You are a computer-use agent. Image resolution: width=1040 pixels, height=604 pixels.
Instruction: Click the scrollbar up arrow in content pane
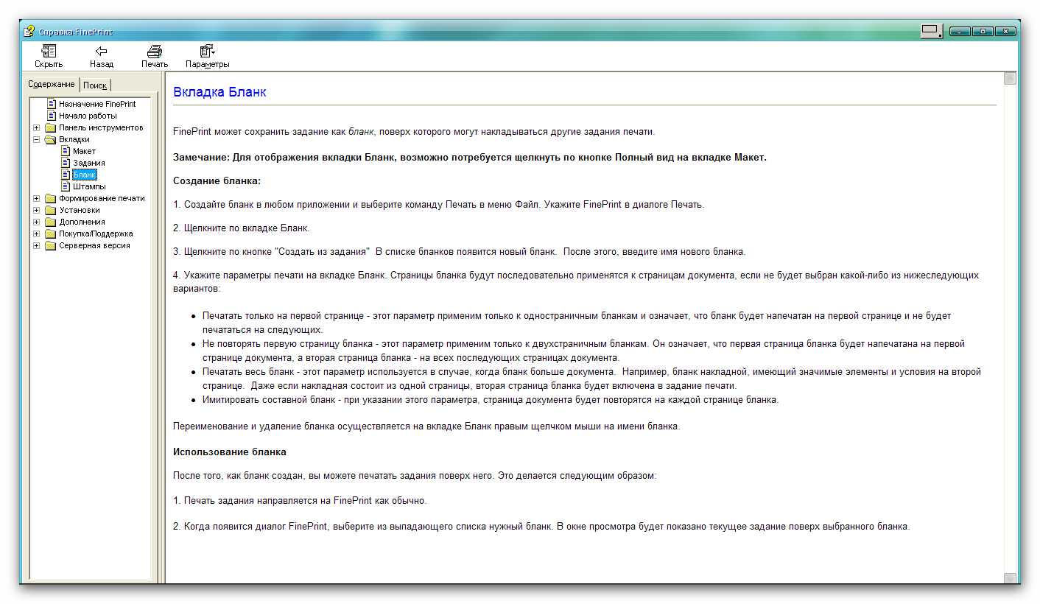click(x=1010, y=78)
